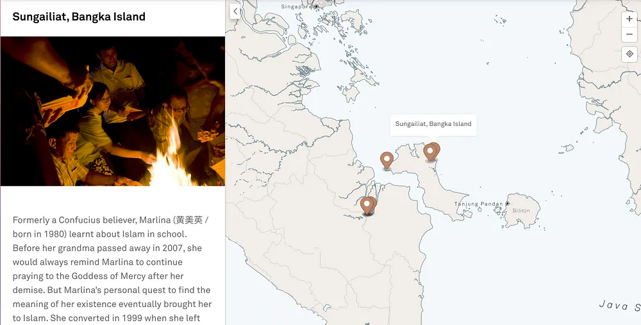Click the paragraph mentioning Goddess of Mercy
Screen dimensions: 641x325
[x=113, y=269]
